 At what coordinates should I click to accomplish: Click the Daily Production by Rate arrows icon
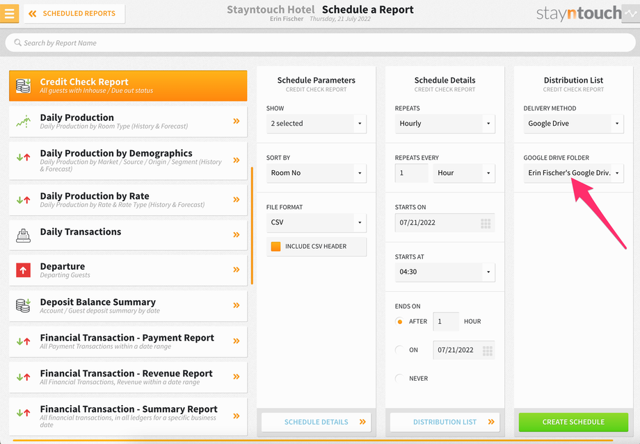[23, 200]
